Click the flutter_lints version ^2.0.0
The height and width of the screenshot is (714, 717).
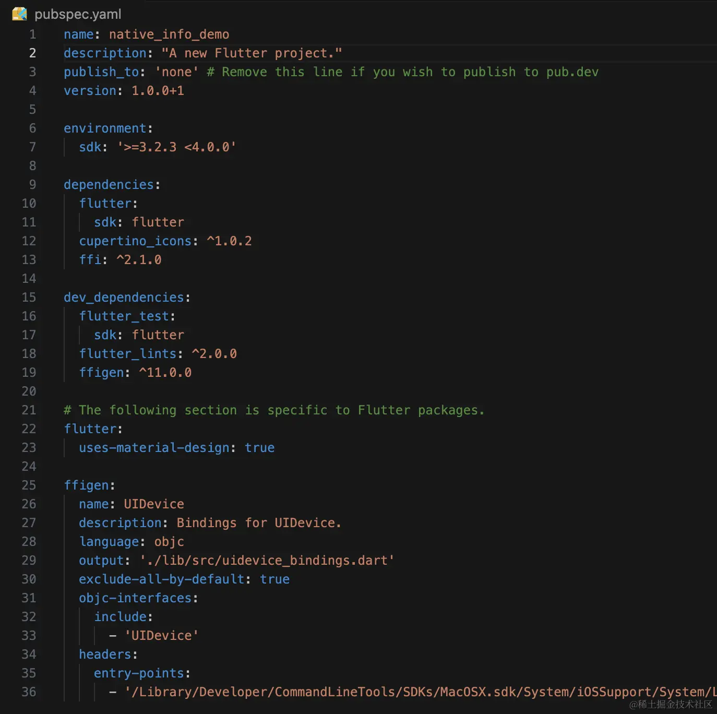pyautogui.click(x=214, y=354)
